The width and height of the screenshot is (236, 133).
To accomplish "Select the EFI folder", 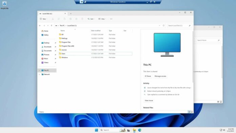I will point(95,35).
